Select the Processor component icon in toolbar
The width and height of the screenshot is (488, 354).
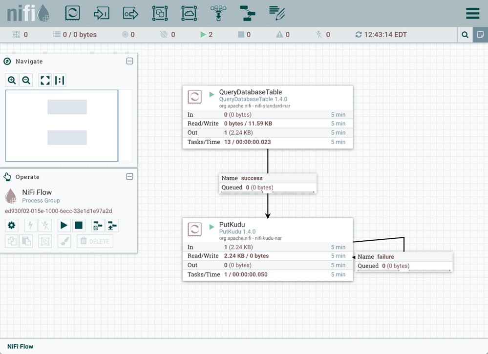72,13
